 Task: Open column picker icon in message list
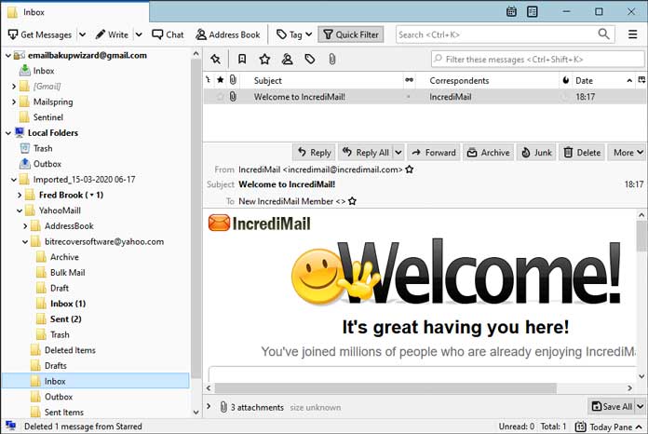click(641, 80)
